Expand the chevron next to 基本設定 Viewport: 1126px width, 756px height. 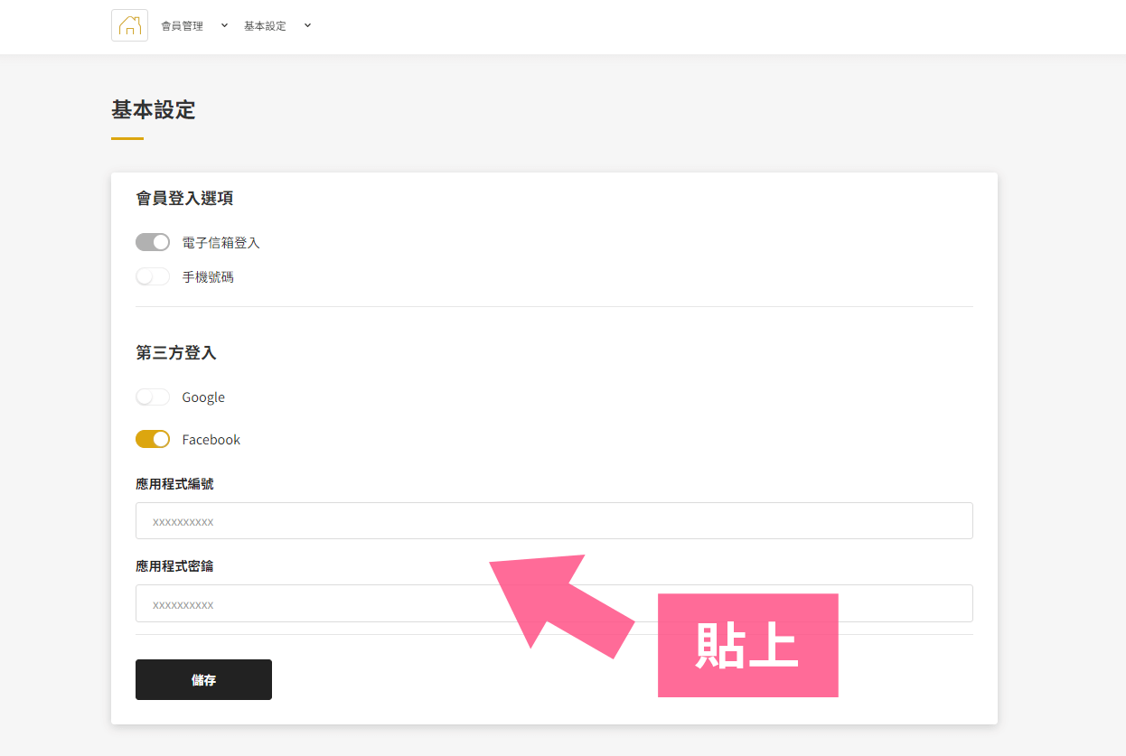coord(307,25)
